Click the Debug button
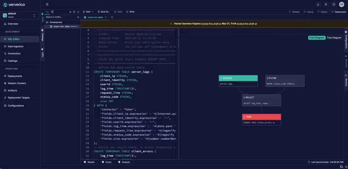The height and width of the screenshot is (169, 348). pyautogui.click(x=308, y=12)
